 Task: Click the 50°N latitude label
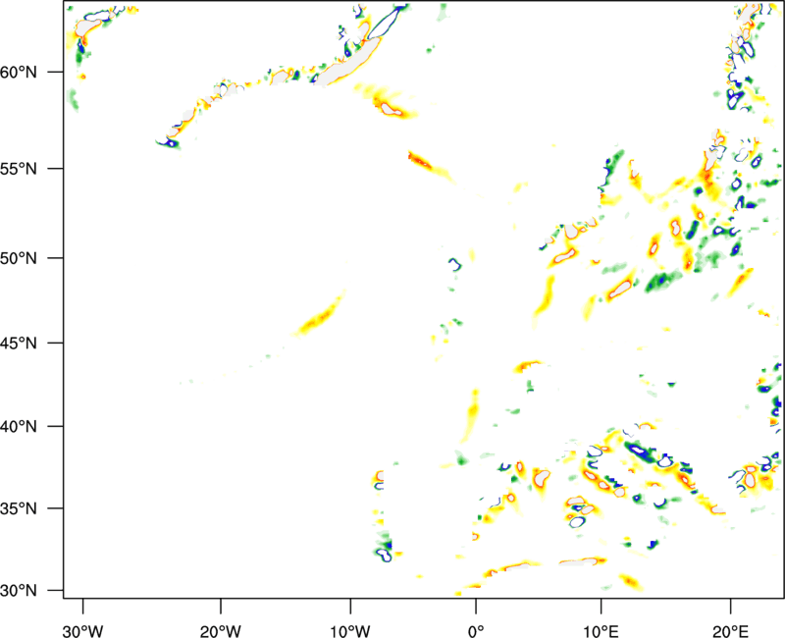(19, 258)
